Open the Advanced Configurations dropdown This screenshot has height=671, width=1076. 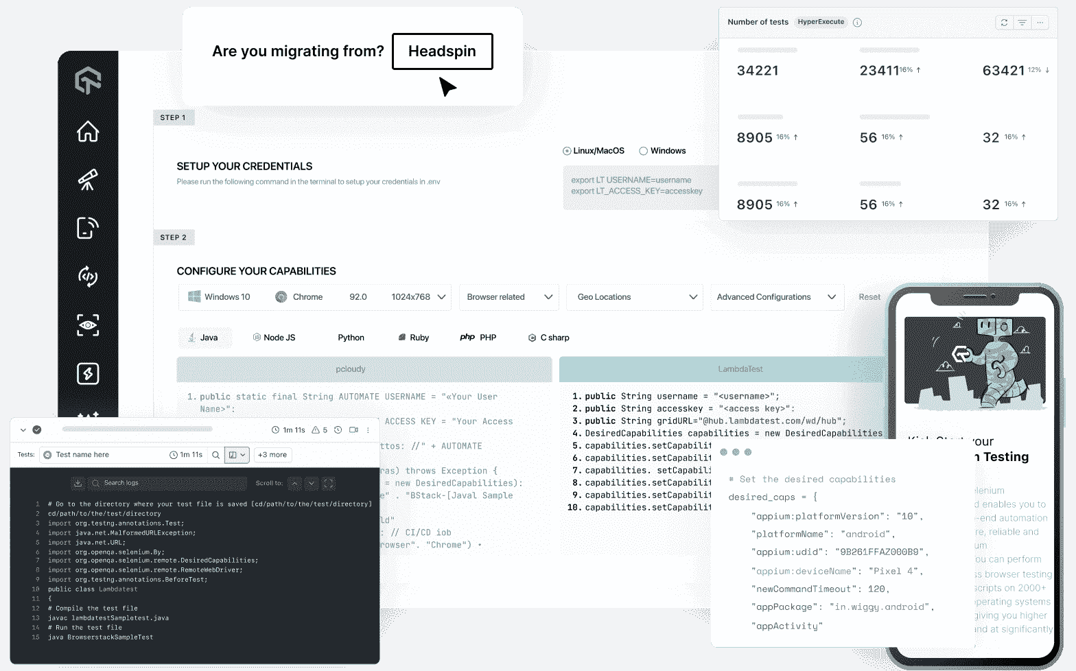[x=777, y=297]
